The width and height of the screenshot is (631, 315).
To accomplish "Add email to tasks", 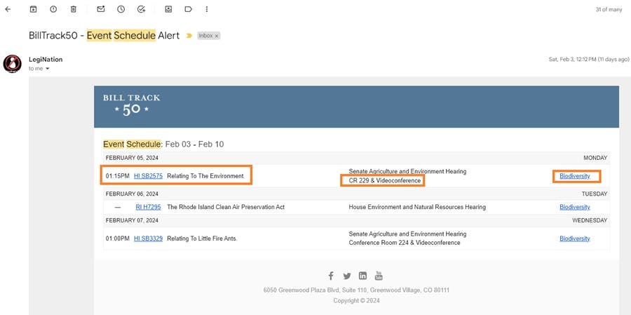I will [141, 9].
